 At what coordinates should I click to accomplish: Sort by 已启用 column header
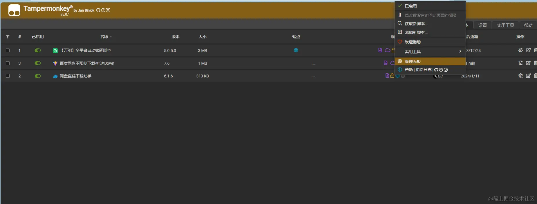38,37
